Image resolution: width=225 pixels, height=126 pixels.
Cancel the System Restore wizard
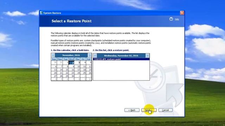pyautogui.click(x=166, y=110)
